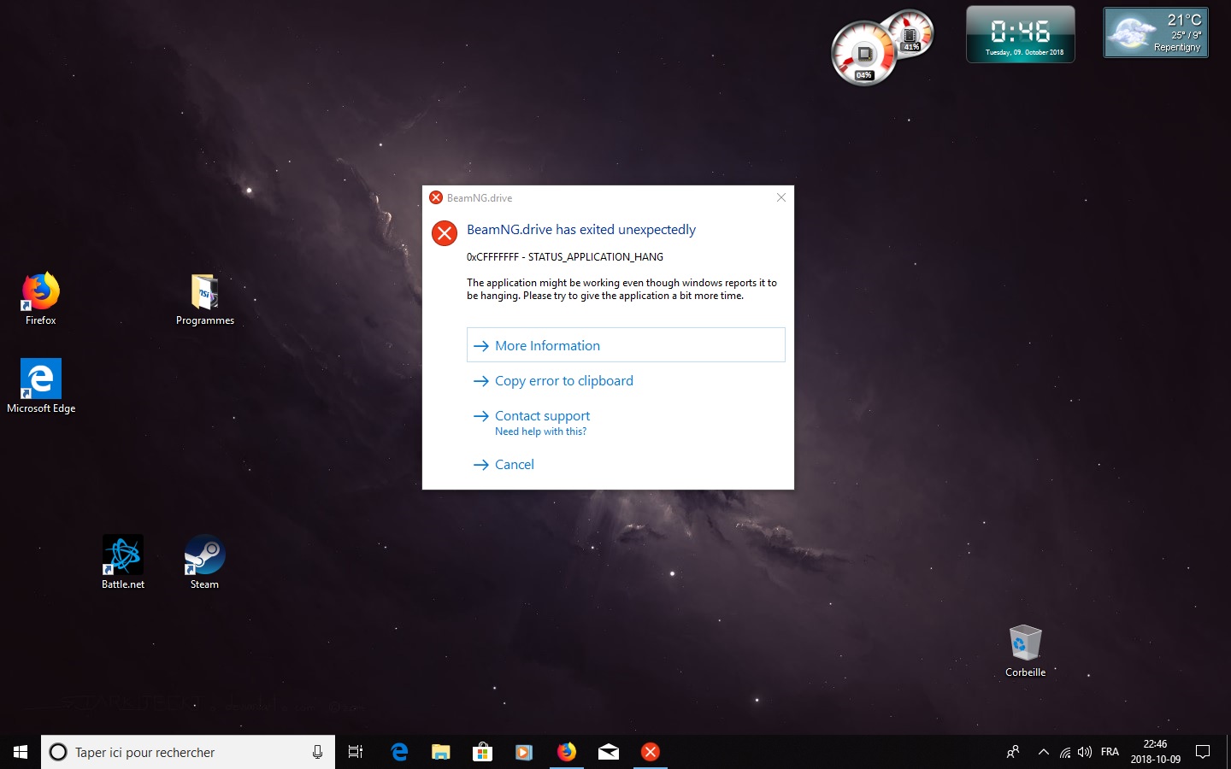
Task: Copy error to clipboard
Action: pos(563,381)
